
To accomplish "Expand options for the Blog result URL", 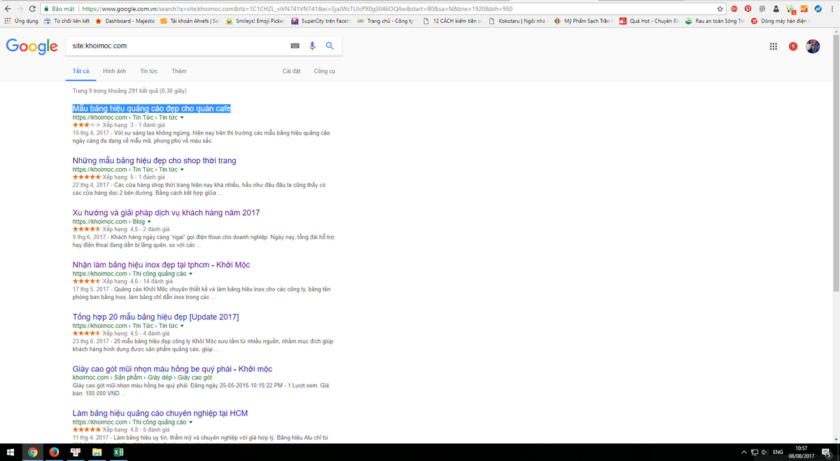I will tap(149, 222).
